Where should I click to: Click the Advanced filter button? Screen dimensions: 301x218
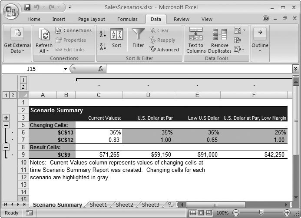pyautogui.click(x=164, y=50)
